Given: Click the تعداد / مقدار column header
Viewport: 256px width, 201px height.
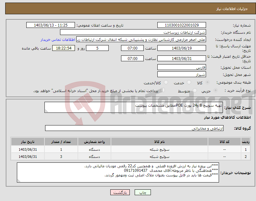Looking at the screenshot, I should click(61, 142).
